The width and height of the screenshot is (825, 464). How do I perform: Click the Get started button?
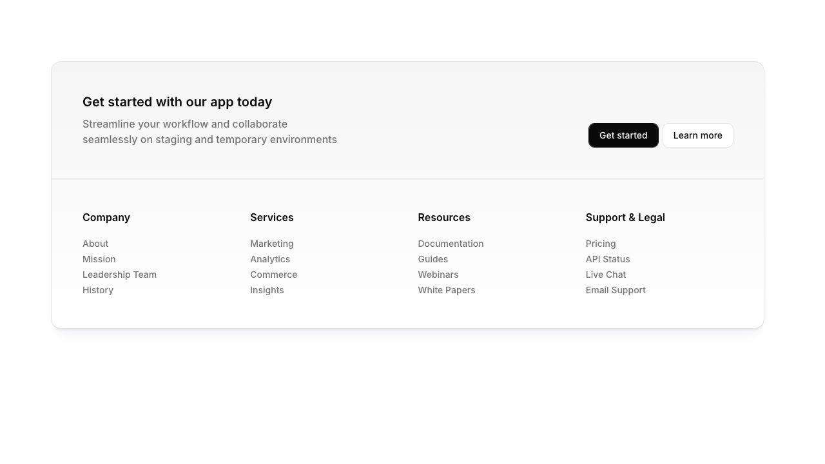pos(623,135)
